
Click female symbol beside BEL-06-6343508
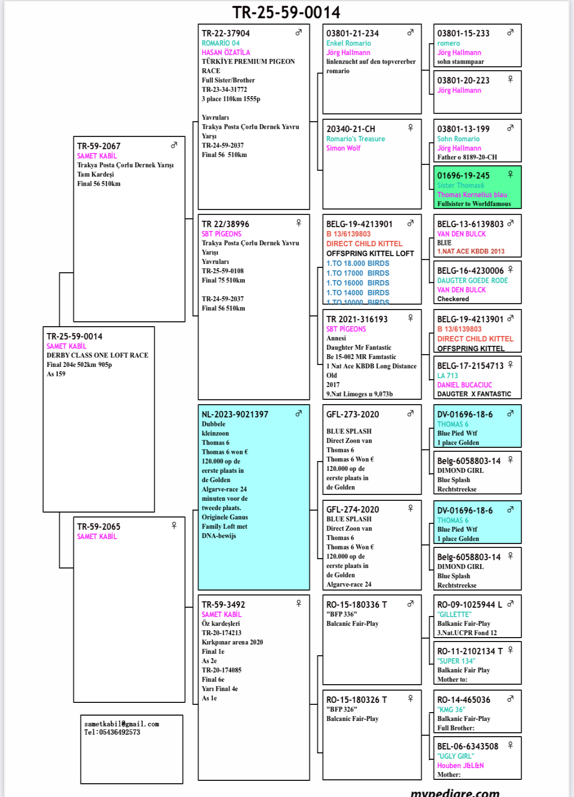tap(510, 745)
